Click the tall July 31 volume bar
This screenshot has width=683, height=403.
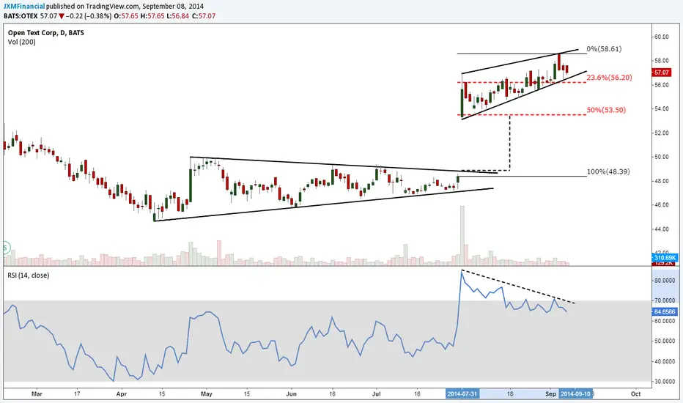[x=462, y=236]
